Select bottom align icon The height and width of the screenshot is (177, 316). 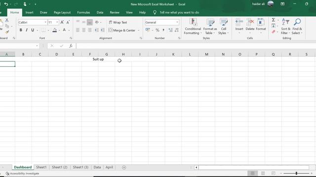pos(90,22)
